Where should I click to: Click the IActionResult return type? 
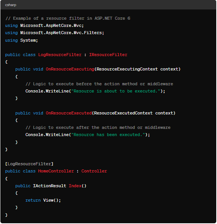tap(50, 186)
